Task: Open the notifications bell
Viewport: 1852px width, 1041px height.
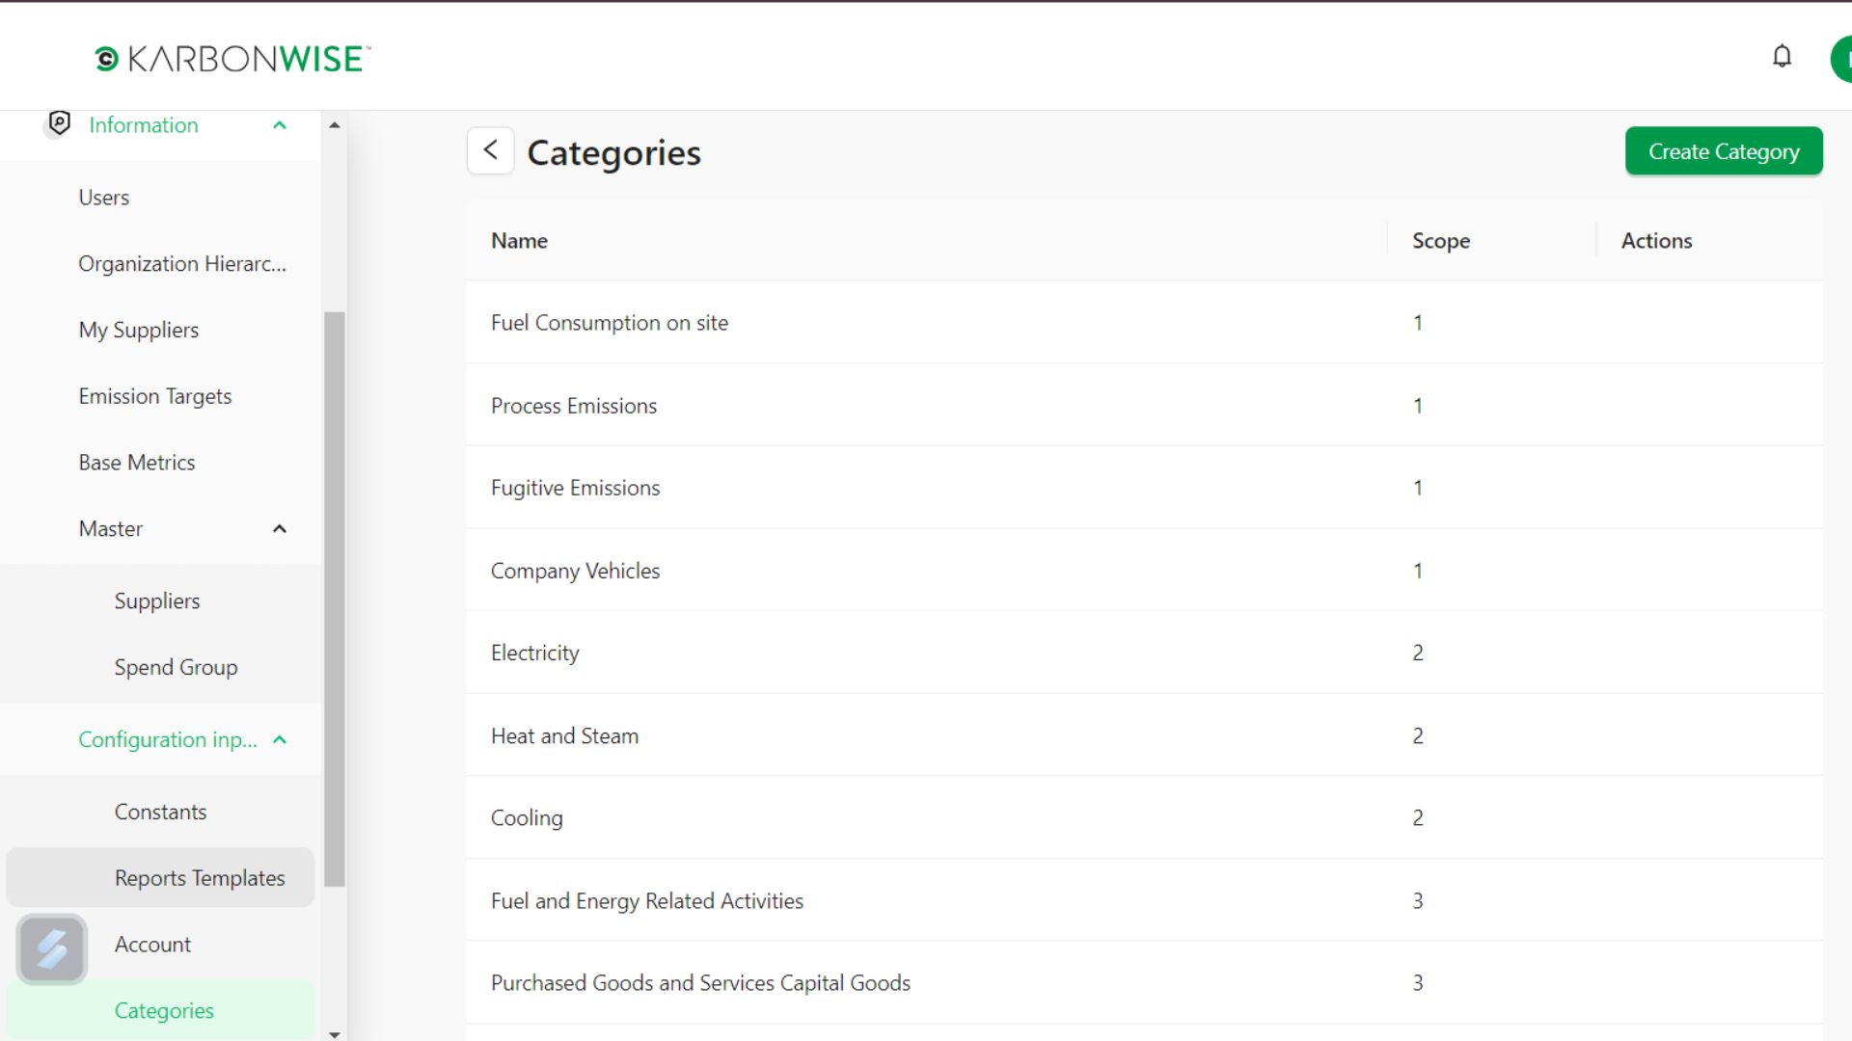Action: coord(1782,56)
